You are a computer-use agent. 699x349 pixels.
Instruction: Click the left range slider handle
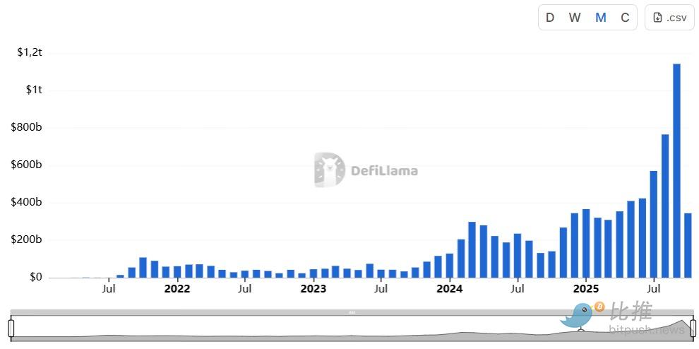[x=11, y=328]
